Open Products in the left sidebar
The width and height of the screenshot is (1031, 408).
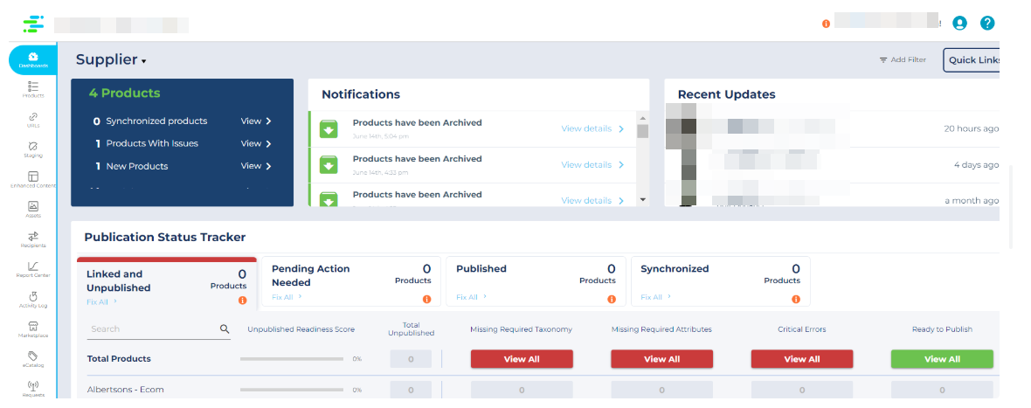click(33, 88)
